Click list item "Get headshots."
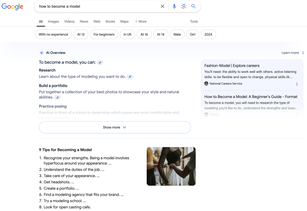 pos(59,182)
